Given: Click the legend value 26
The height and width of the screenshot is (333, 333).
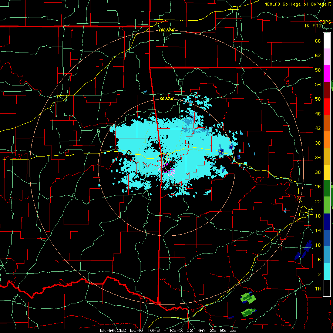Looking at the screenshot, I should coord(318,187).
